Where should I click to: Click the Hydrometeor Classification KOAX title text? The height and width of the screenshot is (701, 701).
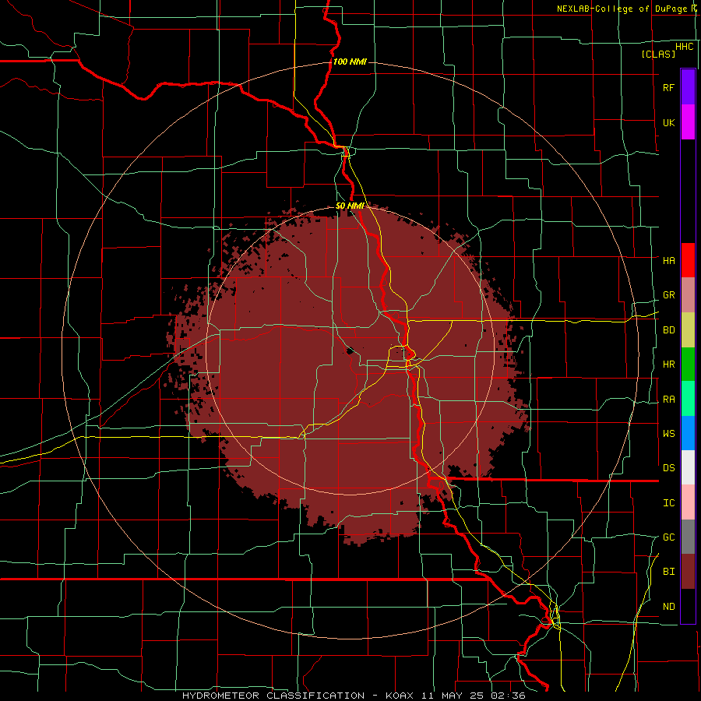pos(354,696)
